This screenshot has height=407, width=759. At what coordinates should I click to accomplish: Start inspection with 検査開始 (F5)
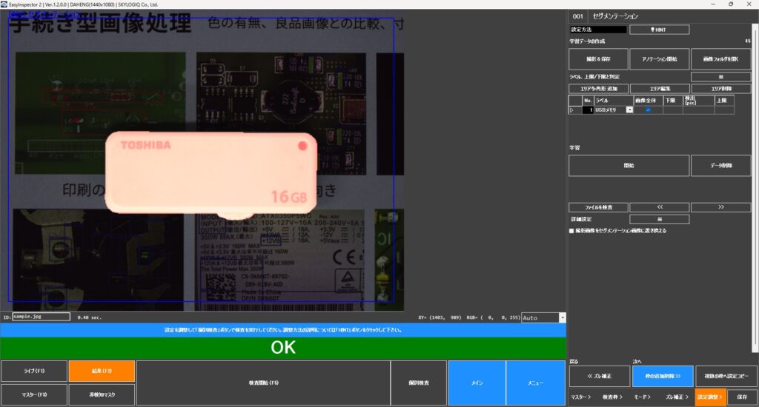[x=263, y=383]
